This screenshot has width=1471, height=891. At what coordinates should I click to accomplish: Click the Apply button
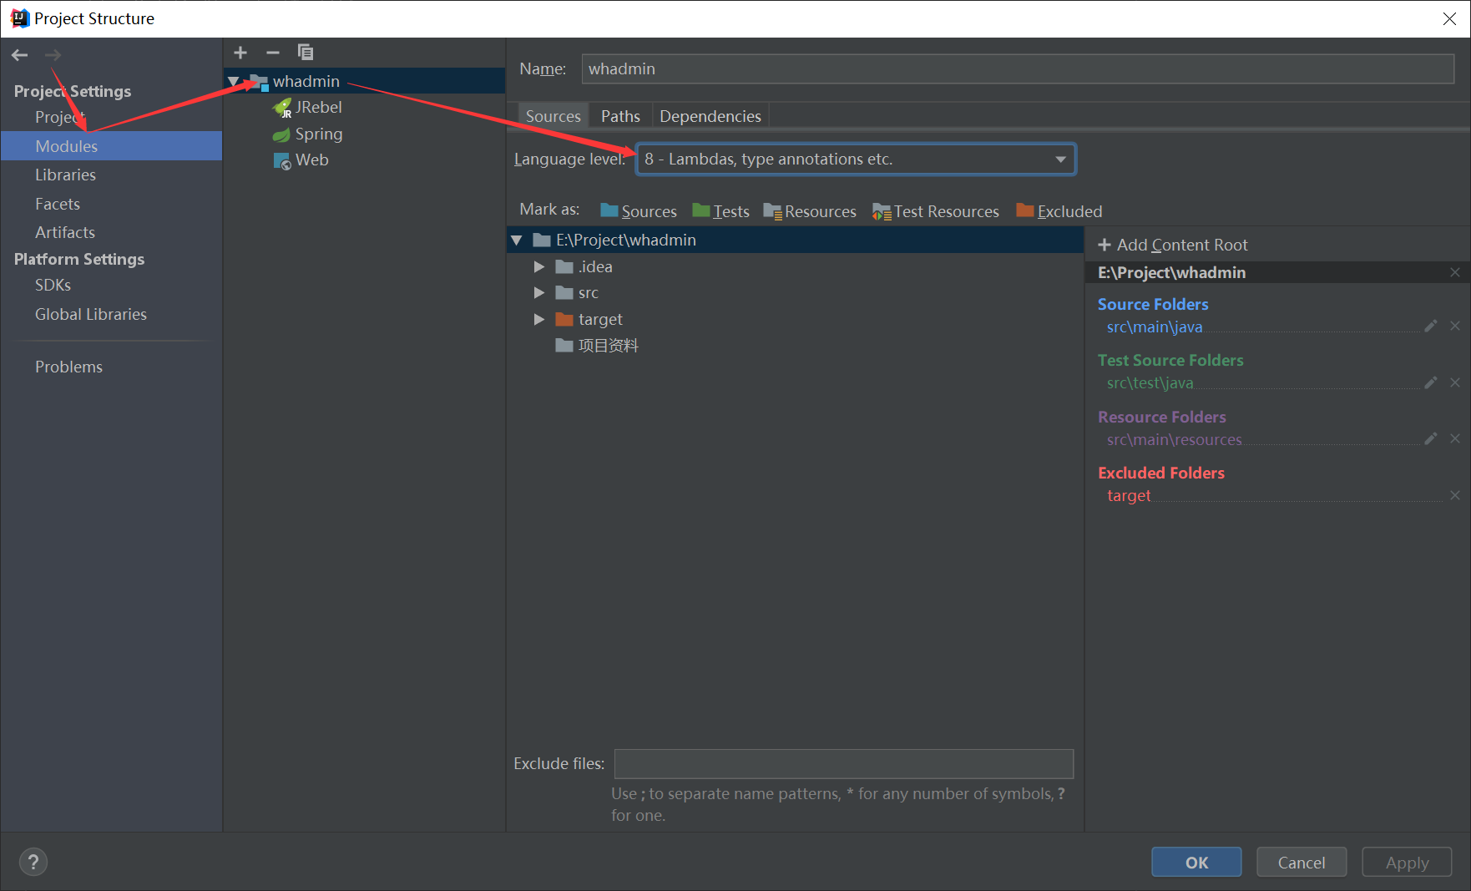tap(1406, 862)
